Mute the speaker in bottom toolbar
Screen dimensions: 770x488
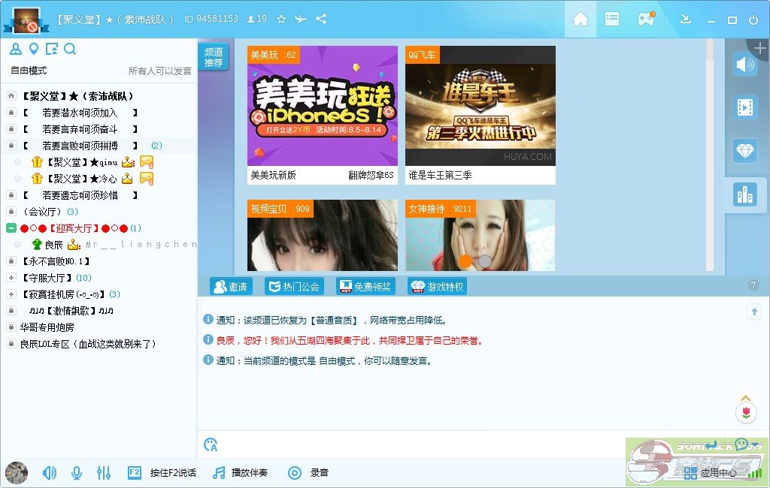(50, 473)
